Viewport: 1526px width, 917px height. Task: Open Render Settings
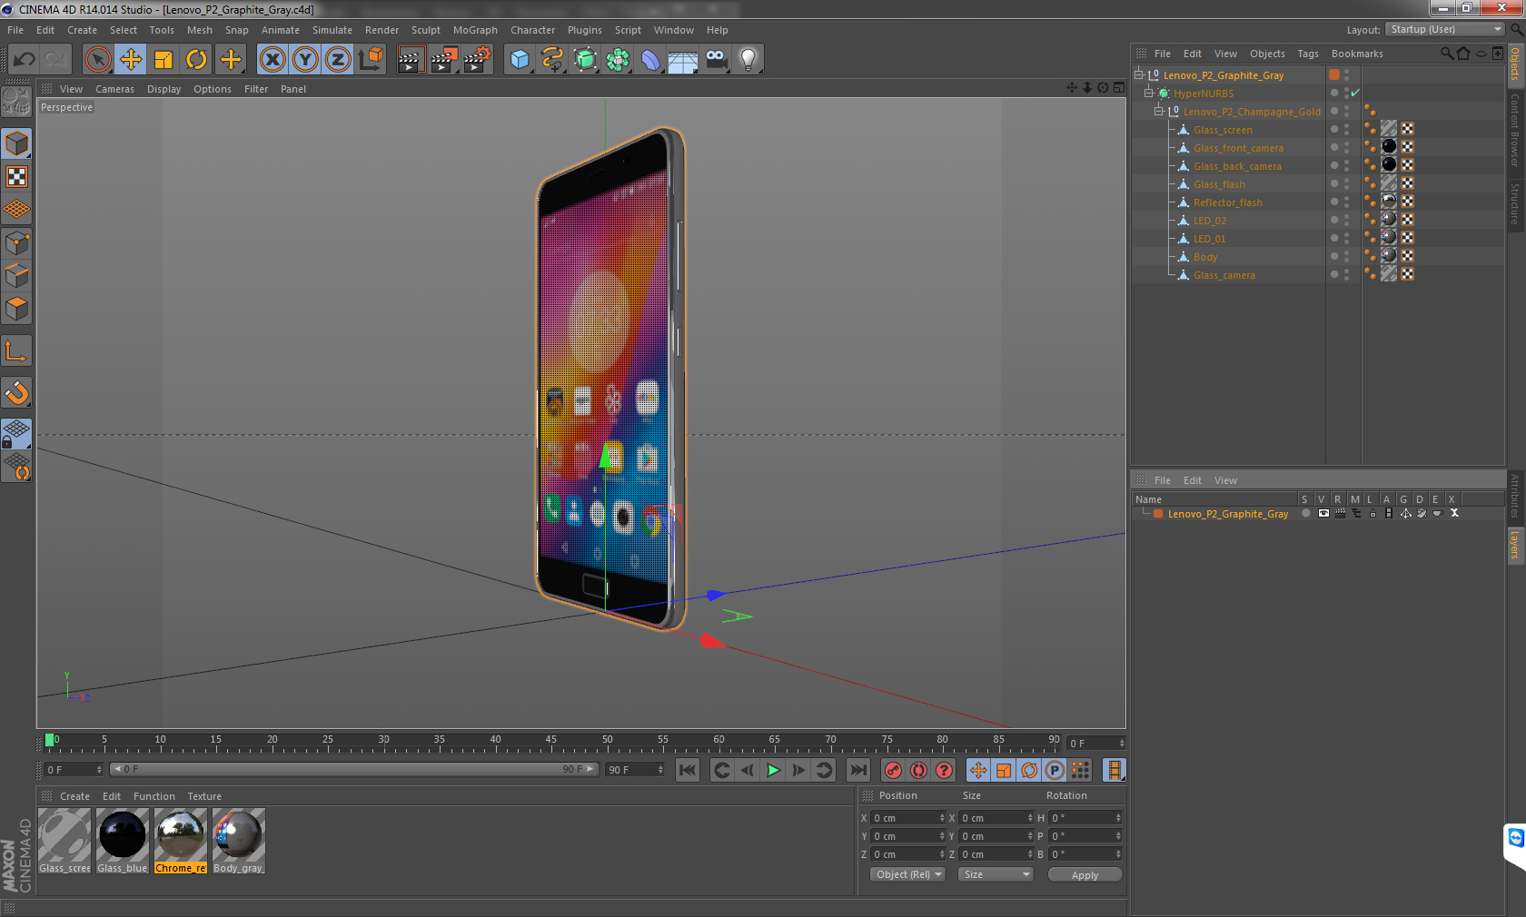pyautogui.click(x=477, y=60)
